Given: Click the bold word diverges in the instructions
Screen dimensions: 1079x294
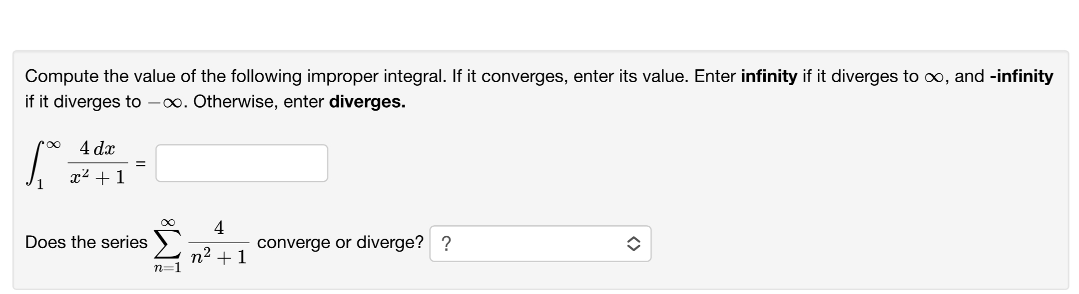Looking at the screenshot, I should click(x=367, y=102).
